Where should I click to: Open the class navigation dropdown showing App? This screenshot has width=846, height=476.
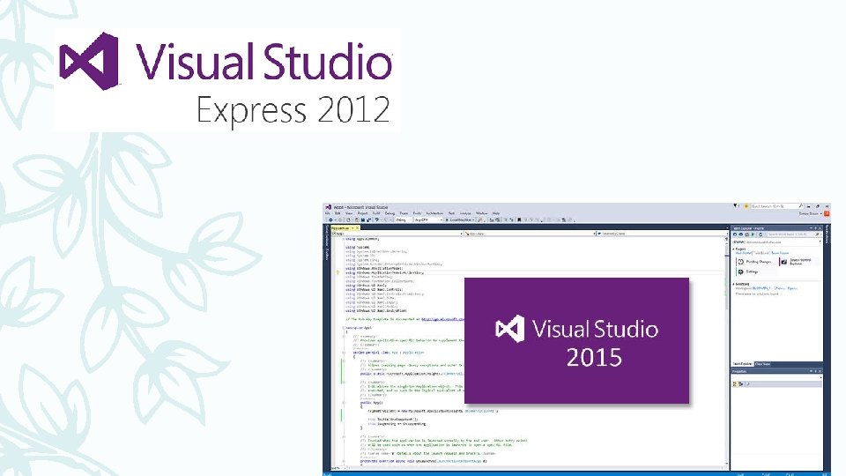click(x=531, y=234)
